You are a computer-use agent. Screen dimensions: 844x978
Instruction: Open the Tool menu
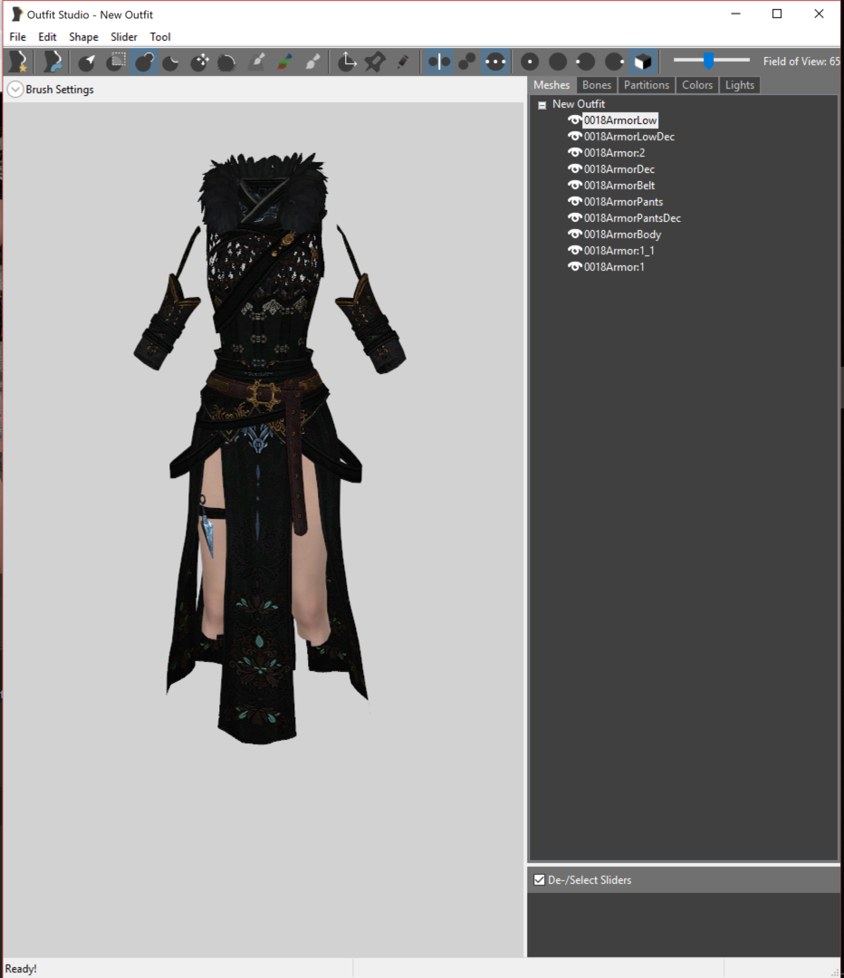tap(160, 37)
